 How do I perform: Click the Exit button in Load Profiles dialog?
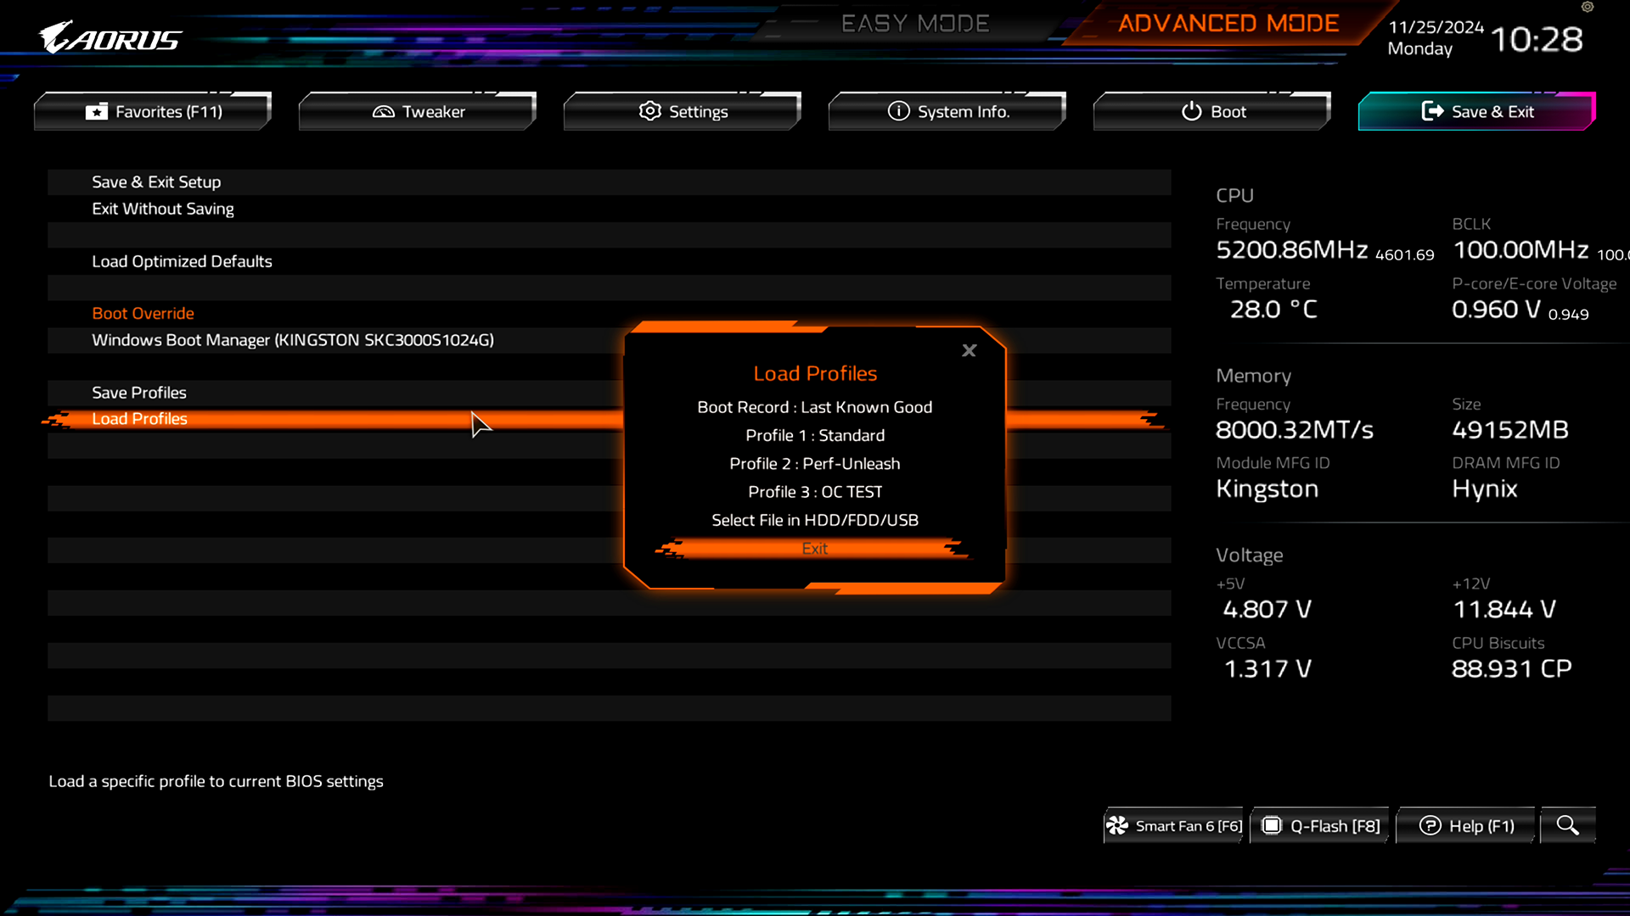(814, 548)
